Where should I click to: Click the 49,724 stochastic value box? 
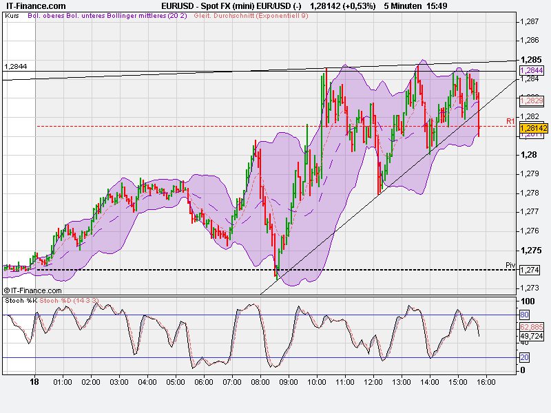531,336
